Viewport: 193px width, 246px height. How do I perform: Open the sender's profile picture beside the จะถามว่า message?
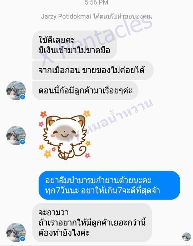point(16,232)
